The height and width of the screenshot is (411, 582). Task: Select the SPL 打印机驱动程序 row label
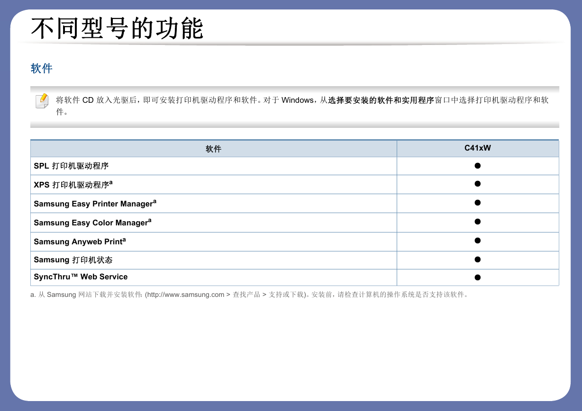pyautogui.click(x=71, y=166)
